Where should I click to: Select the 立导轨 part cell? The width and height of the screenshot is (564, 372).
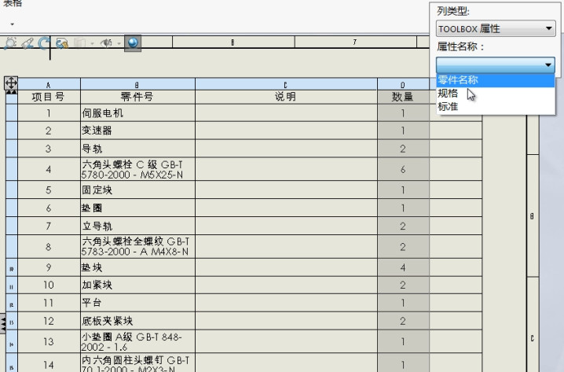coord(137,227)
